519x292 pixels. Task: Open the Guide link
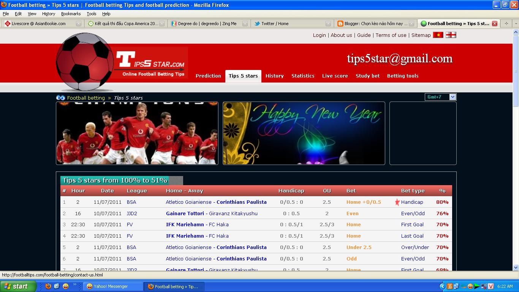pos(364,35)
